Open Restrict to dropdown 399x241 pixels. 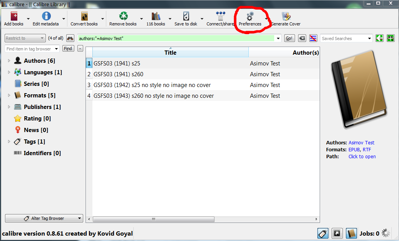click(x=25, y=38)
